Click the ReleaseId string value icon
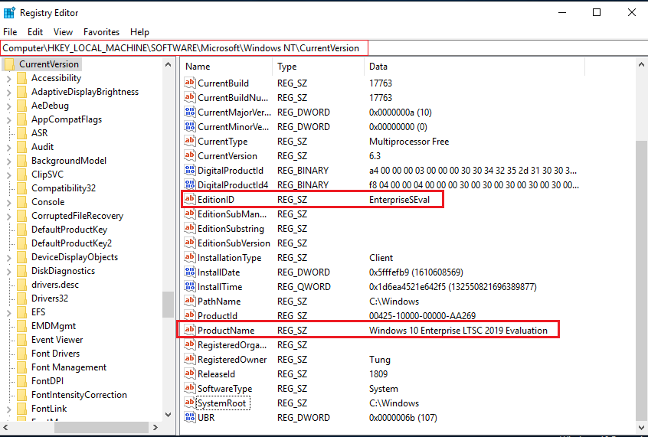 pyautogui.click(x=190, y=373)
